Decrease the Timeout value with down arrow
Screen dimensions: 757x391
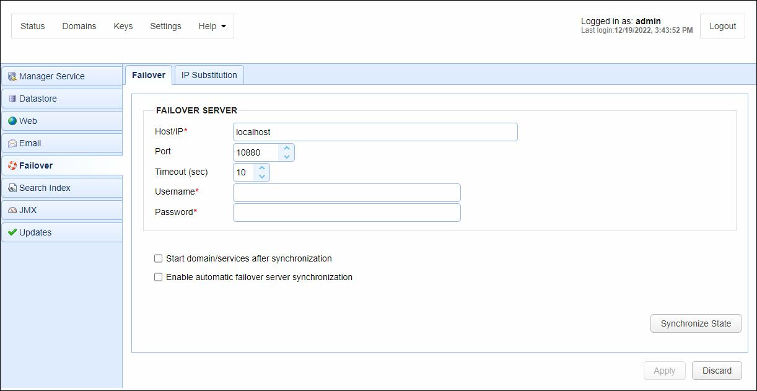pyautogui.click(x=262, y=177)
